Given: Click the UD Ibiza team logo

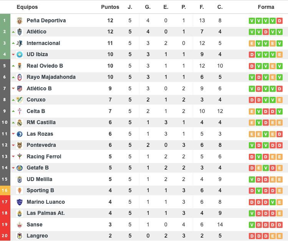Looking at the screenshot, I should pyautogui.click(x=20, y=55).
